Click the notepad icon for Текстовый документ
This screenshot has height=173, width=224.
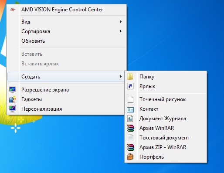[x=130, y=138]
